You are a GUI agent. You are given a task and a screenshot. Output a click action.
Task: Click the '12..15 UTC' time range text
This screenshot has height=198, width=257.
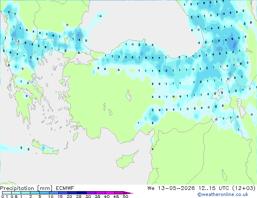click(x=214, y=188)
